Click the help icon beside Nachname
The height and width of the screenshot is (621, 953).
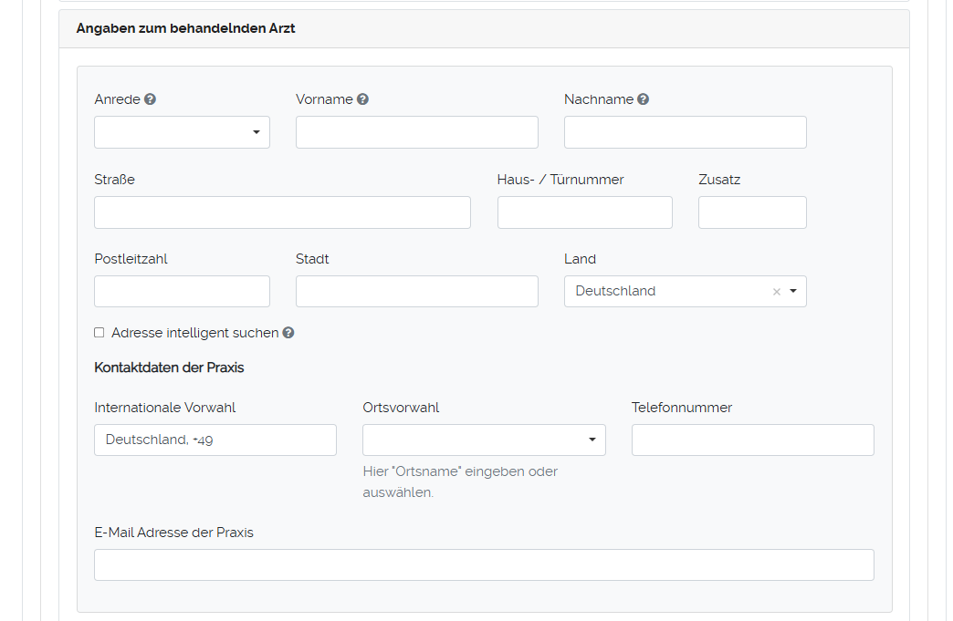(x=643, y=99)
